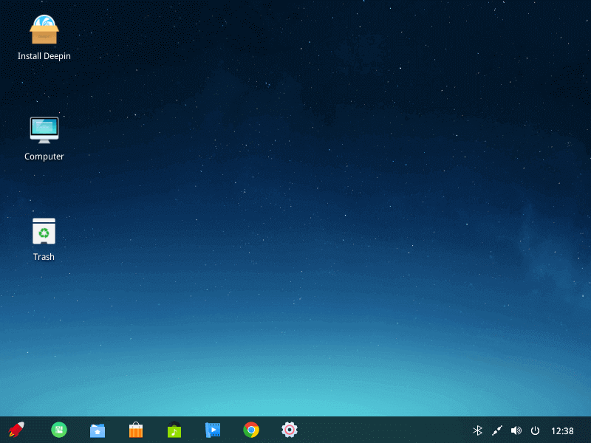This screenshot has height=443, width=591.
Task: Click the volume speaker tray icon
Action: coord(516,430)
